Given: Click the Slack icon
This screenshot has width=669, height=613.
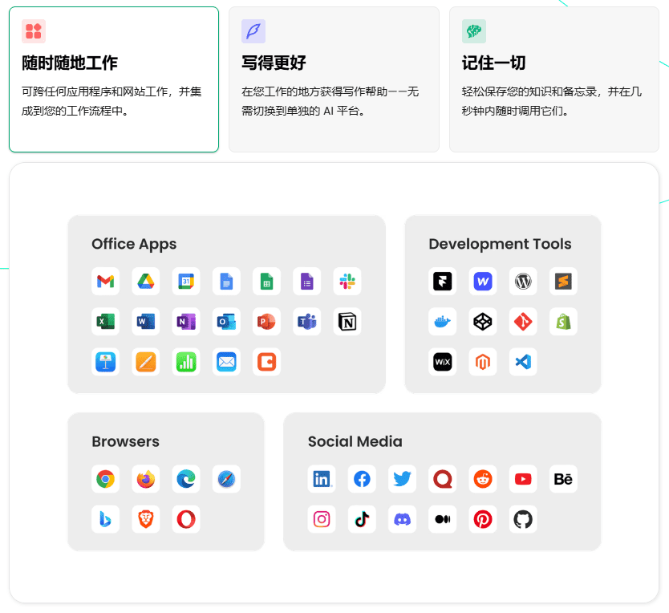Looking at the screenshot, I should pyautogui.click(x=347, y=282).
